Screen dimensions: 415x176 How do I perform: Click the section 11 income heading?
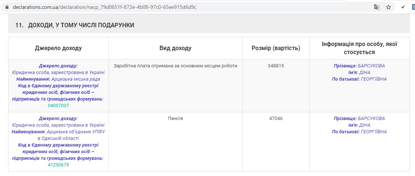coord(75,25)
